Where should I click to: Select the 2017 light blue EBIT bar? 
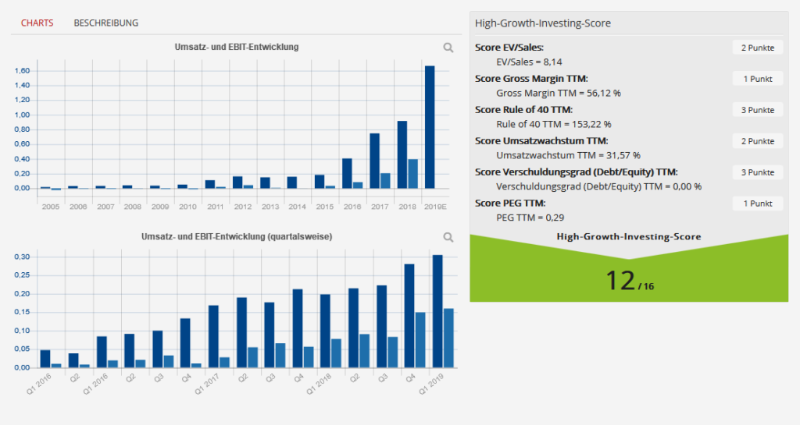[385, 181]
